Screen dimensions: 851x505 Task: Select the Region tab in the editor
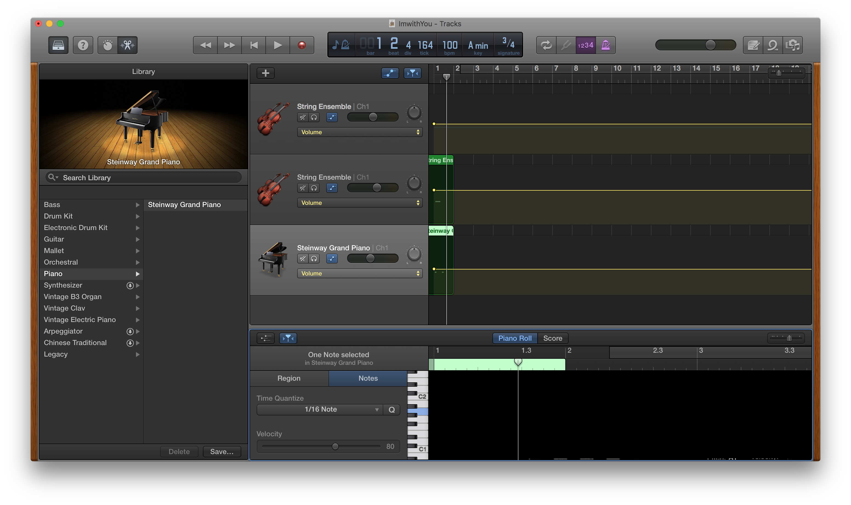click(289, 378)
